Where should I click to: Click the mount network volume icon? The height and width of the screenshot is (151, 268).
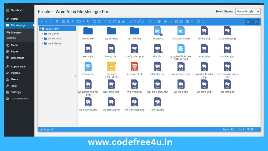click(x=57, y=21)
